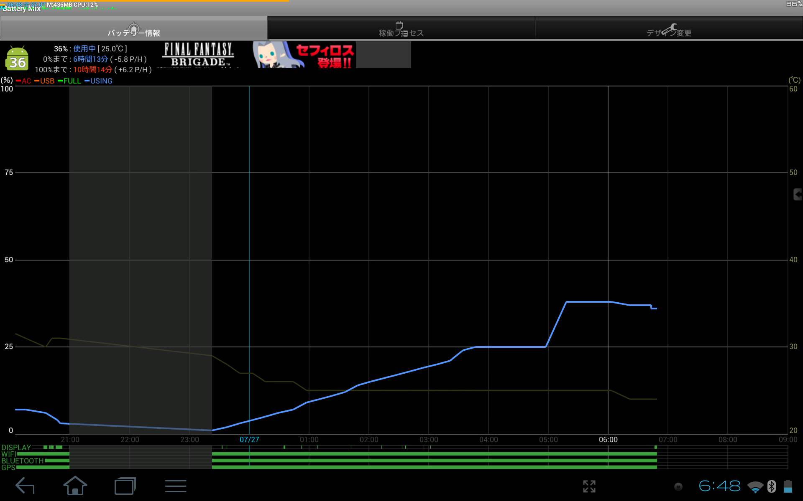Screen dimensions: 803x501
Task: Tap the セフィロス登場 ad image
Action: pyautogui.click(x=304, y=55)
